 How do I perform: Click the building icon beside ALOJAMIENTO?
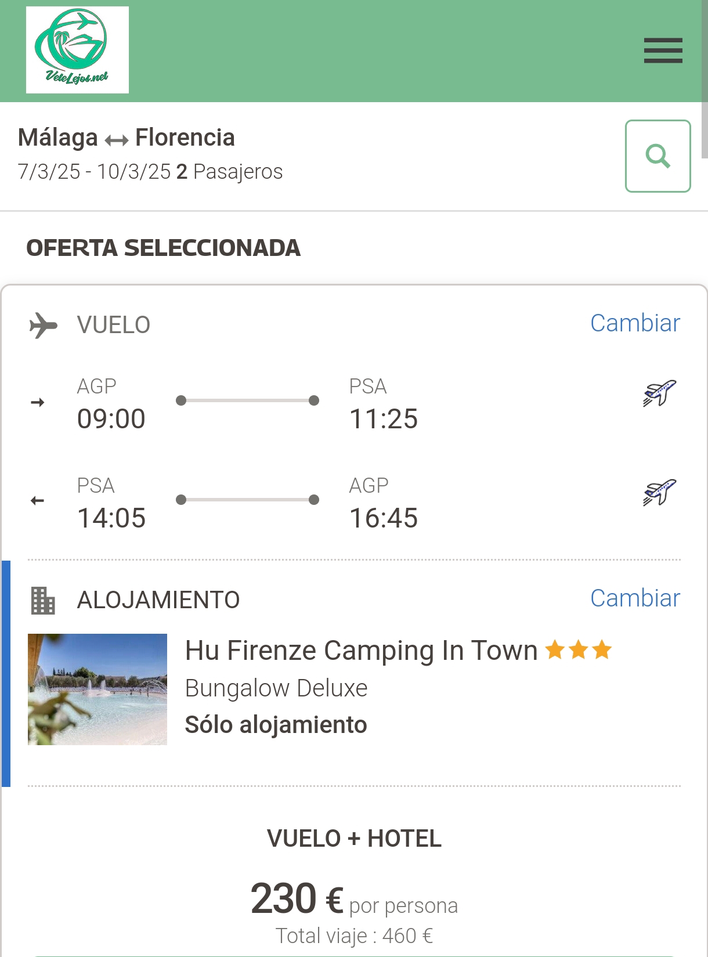coord(43,600)
